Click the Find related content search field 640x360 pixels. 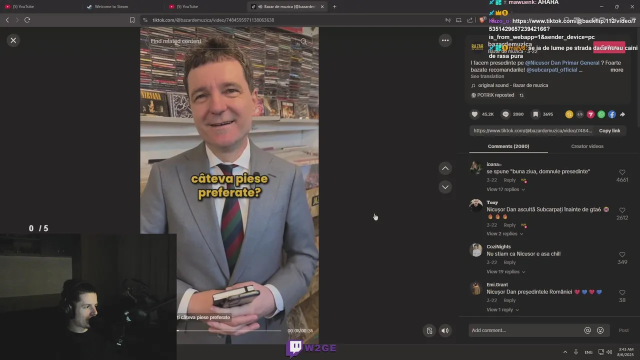pyautogui.click(x=222, y=41)
